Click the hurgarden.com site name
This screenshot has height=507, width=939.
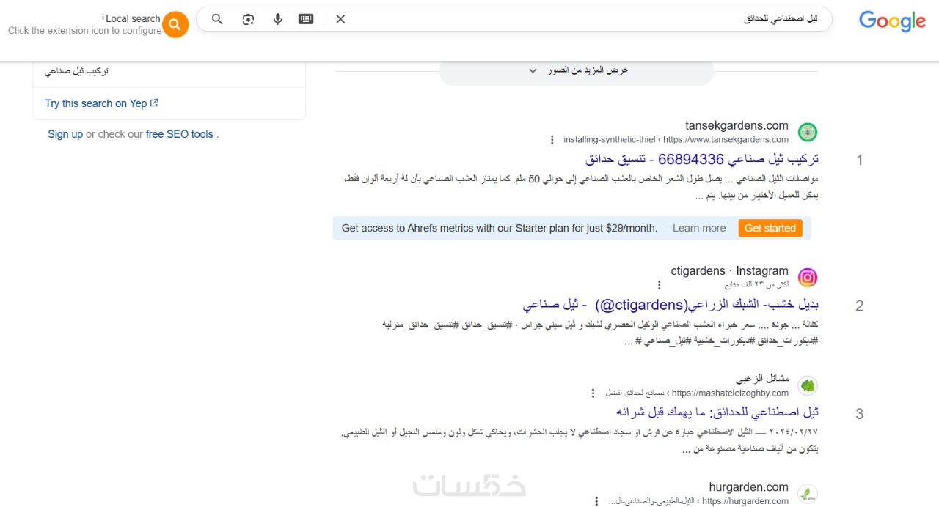pyautogui.click(x=748, y=487)
